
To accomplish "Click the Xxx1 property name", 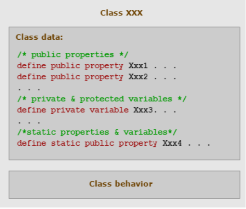I will pyautogui.click(x=138, y=65).
